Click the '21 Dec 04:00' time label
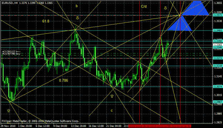This screenshot has width=223, height=128. pos(114,126)
